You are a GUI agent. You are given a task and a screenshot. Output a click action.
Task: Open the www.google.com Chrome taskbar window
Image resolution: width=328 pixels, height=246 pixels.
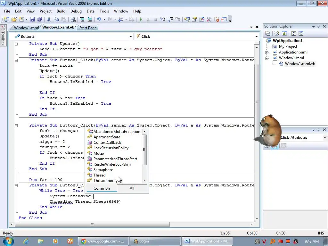point(103,241)
